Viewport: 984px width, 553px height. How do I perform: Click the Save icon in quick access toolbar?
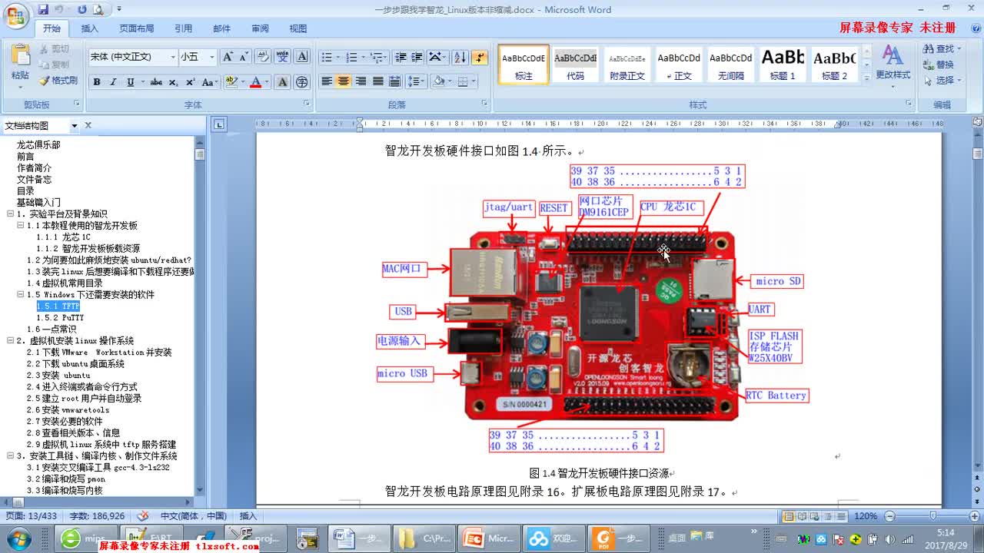(x=43, y=10)
